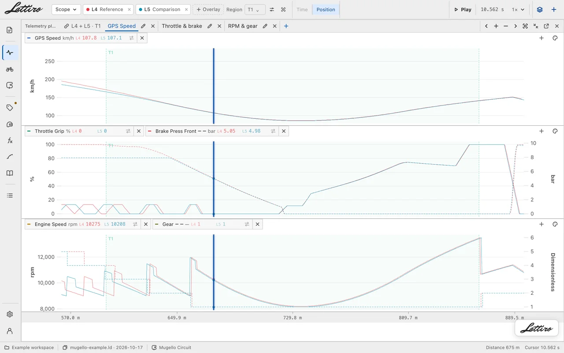
Task: Swap the Brake Press Front channel axis
Action: click(x=273, y=131)
